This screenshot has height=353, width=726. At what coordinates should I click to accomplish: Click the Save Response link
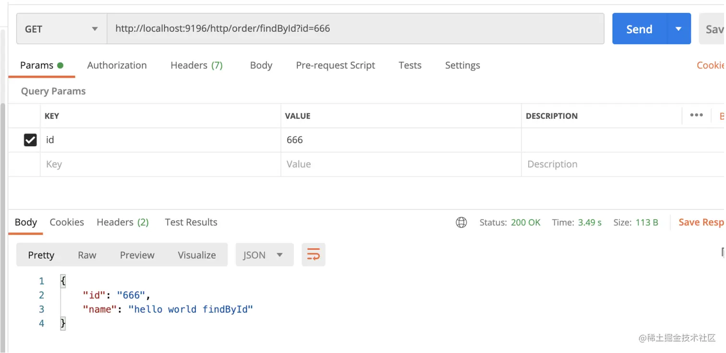(700, 222)
